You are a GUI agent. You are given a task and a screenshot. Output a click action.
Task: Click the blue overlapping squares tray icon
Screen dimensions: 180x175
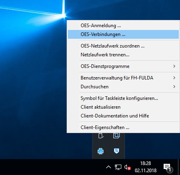pyautogui.click(x=117, y=135)
